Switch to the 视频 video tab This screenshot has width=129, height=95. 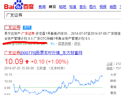[103, 7]
